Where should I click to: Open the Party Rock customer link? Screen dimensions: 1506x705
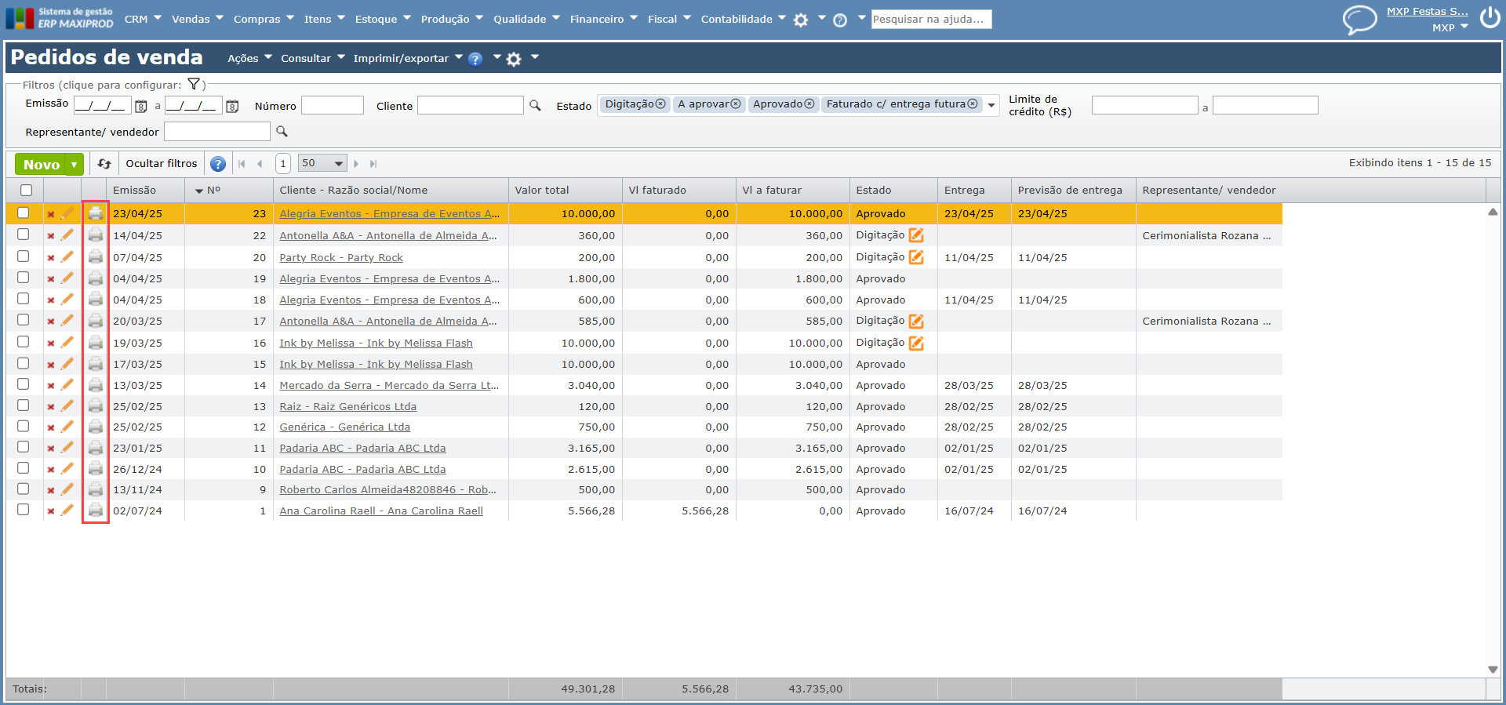tap(341, 257)
